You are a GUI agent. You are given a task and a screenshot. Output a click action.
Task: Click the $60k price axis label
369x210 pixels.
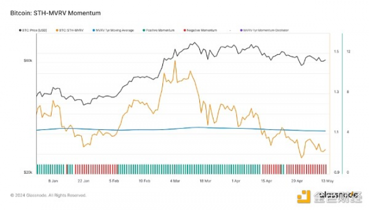(x=28, y=61)
